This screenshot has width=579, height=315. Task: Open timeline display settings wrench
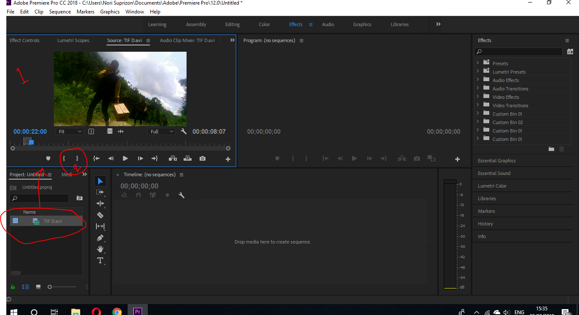(x=181, y=195)
